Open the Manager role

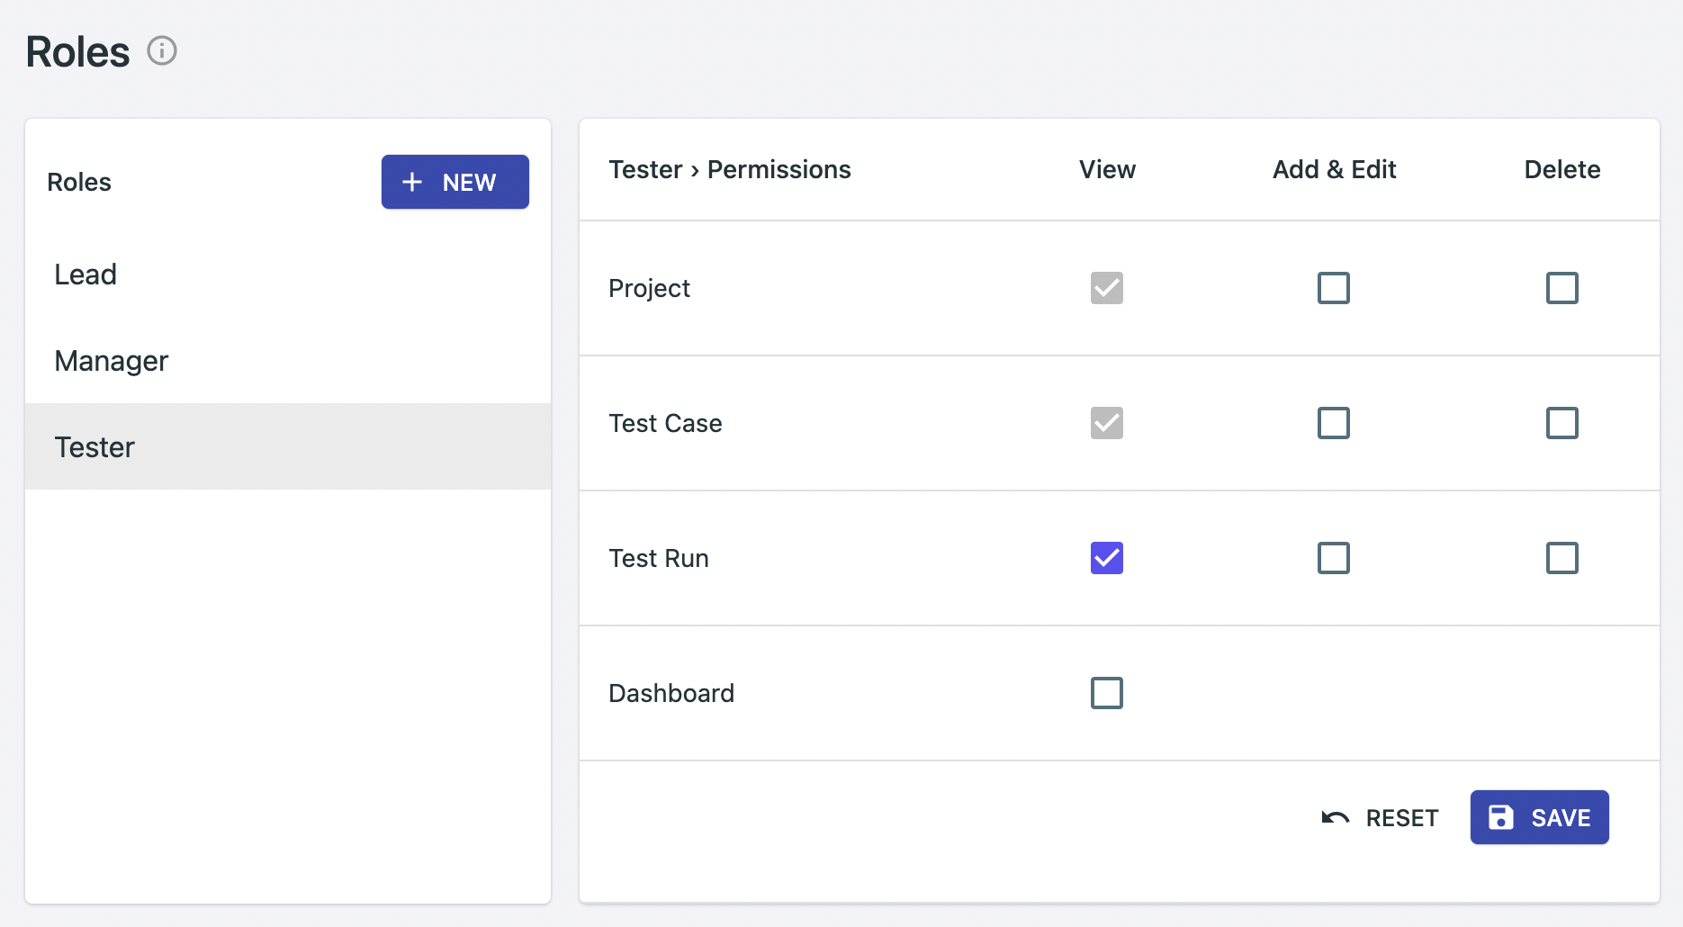point(112,361)
